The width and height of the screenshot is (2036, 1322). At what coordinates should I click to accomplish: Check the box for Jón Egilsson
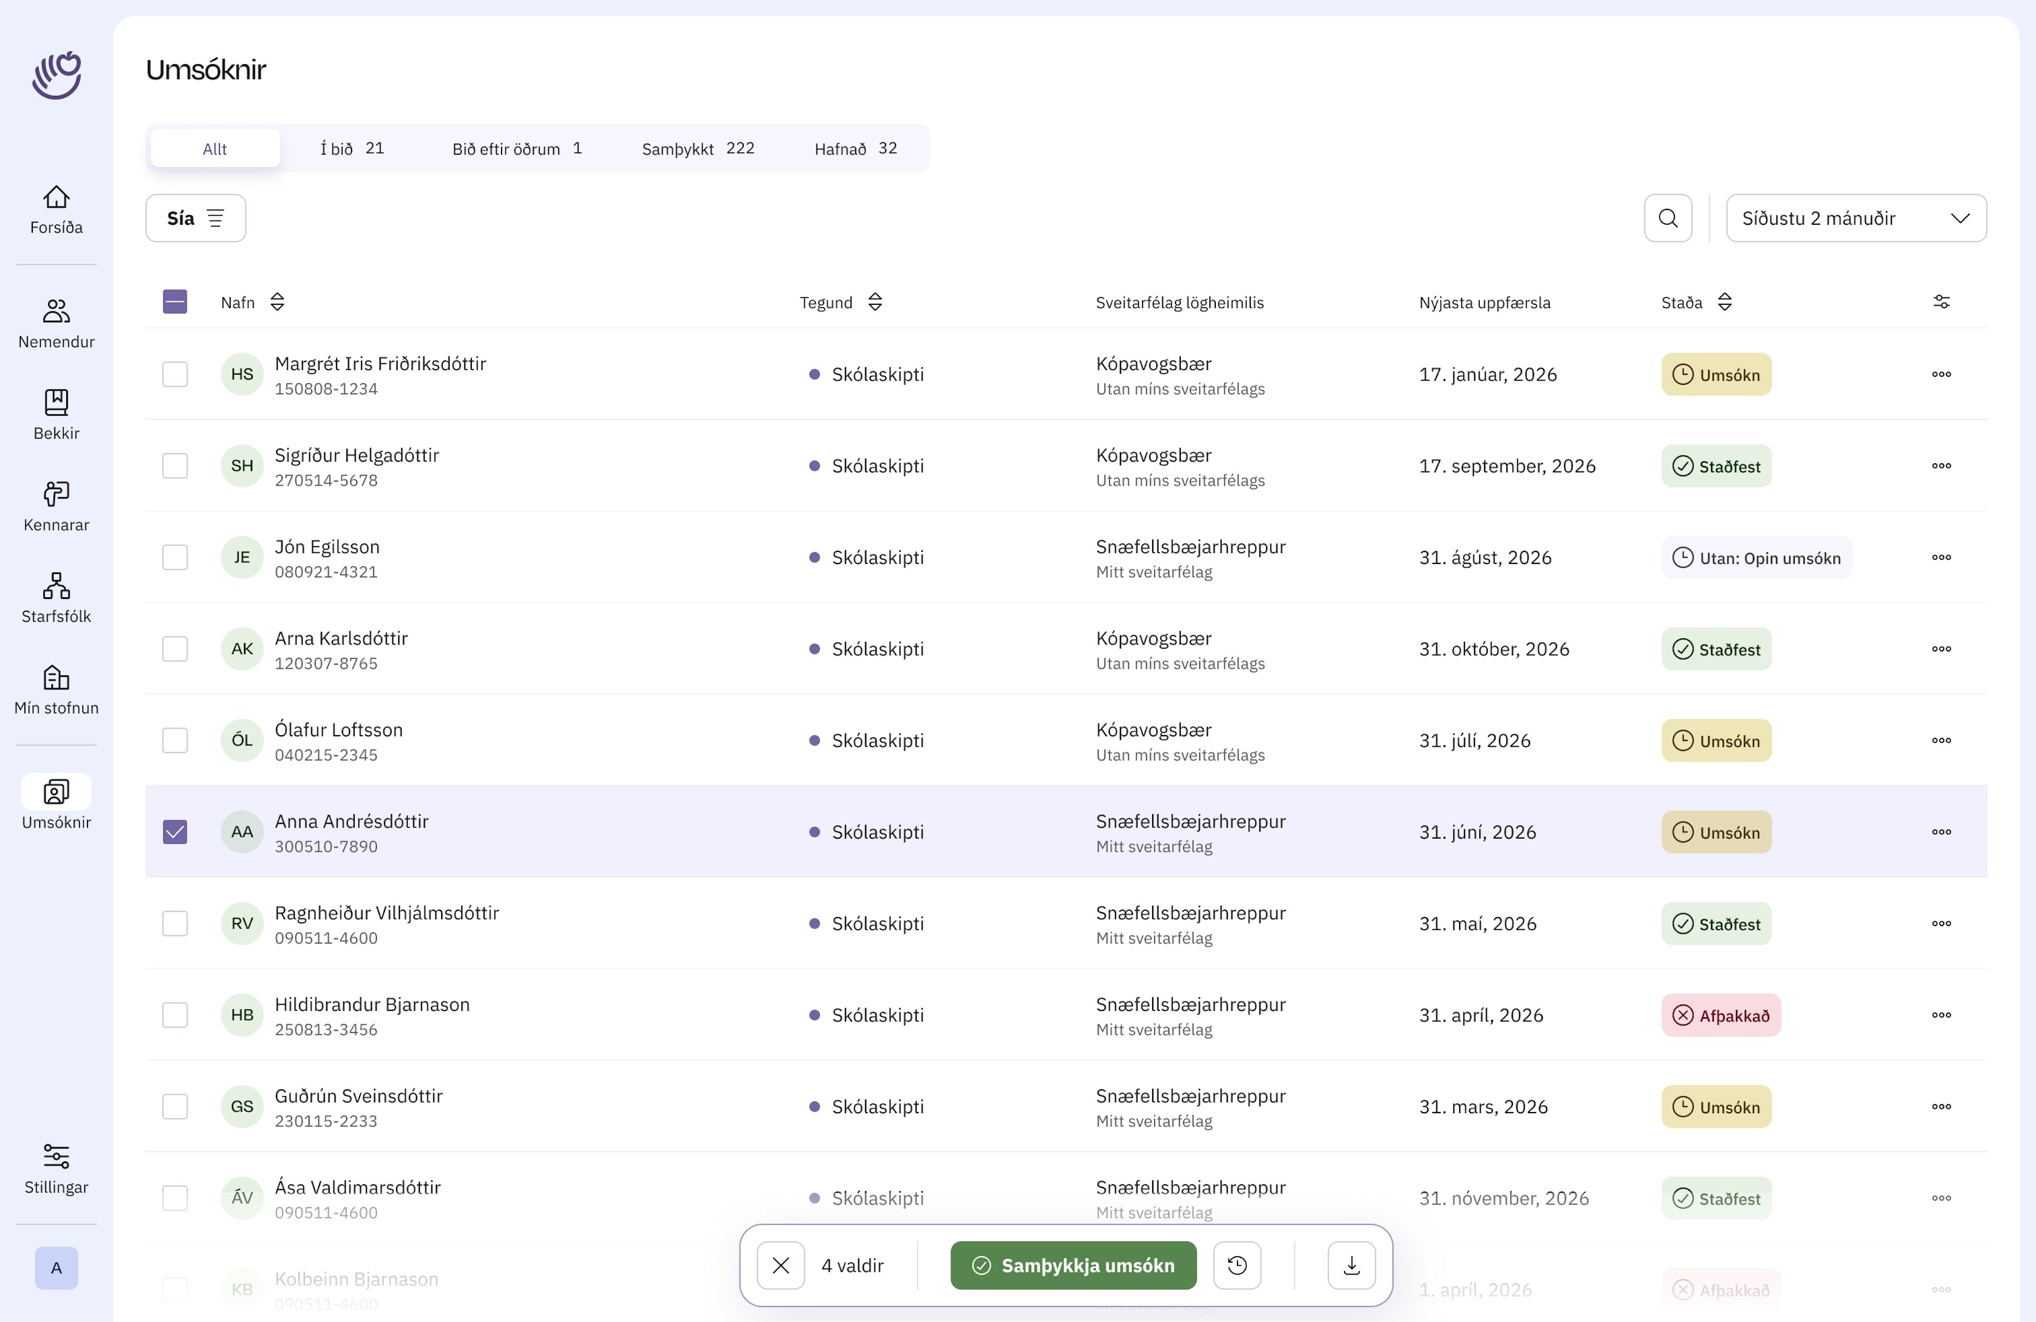[x=174, y=557]
